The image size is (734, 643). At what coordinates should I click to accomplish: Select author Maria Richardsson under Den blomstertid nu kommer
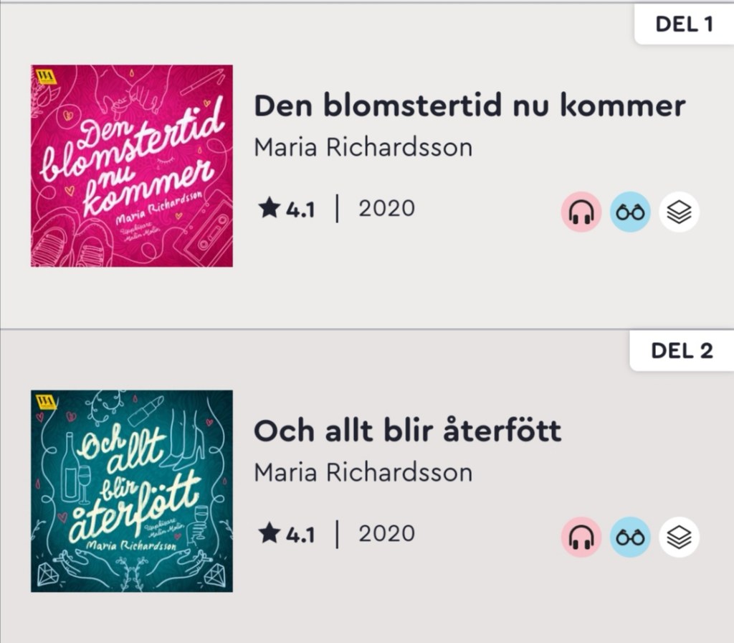363,147
